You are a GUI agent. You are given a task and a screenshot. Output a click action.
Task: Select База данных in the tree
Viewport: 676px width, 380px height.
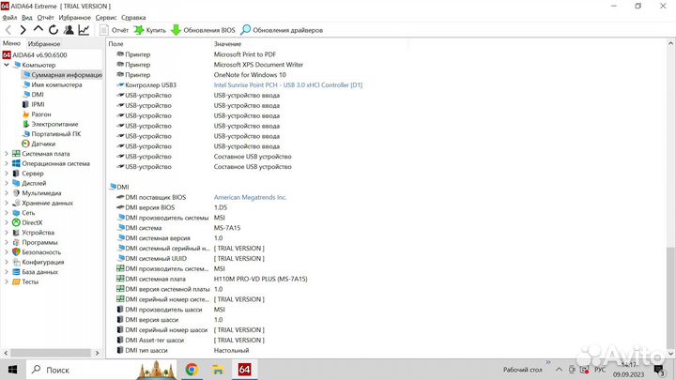click(36, 272)
